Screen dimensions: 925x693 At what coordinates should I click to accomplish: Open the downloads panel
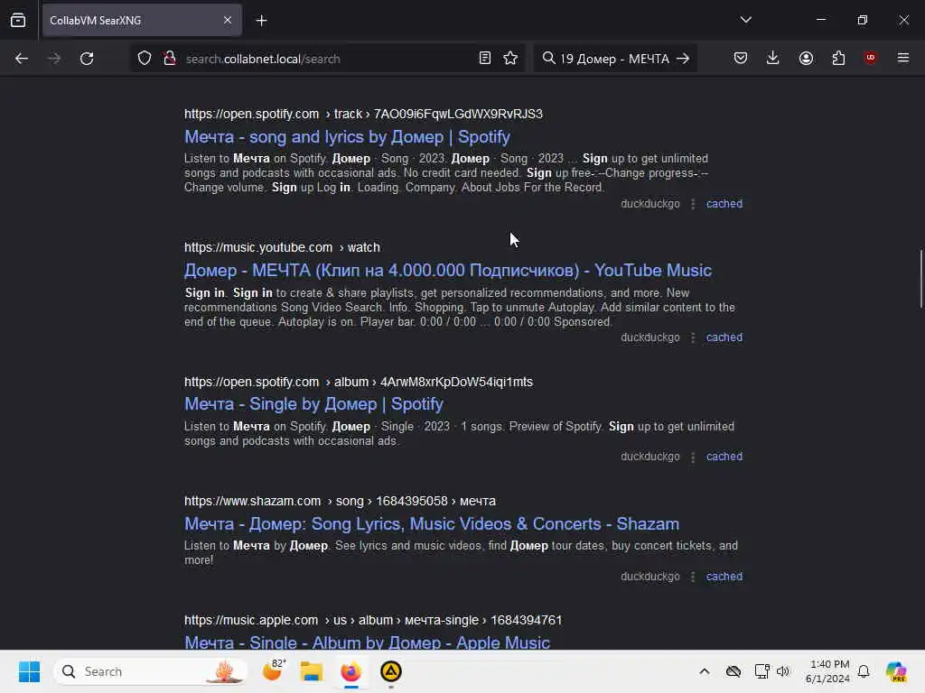(773, 59)
